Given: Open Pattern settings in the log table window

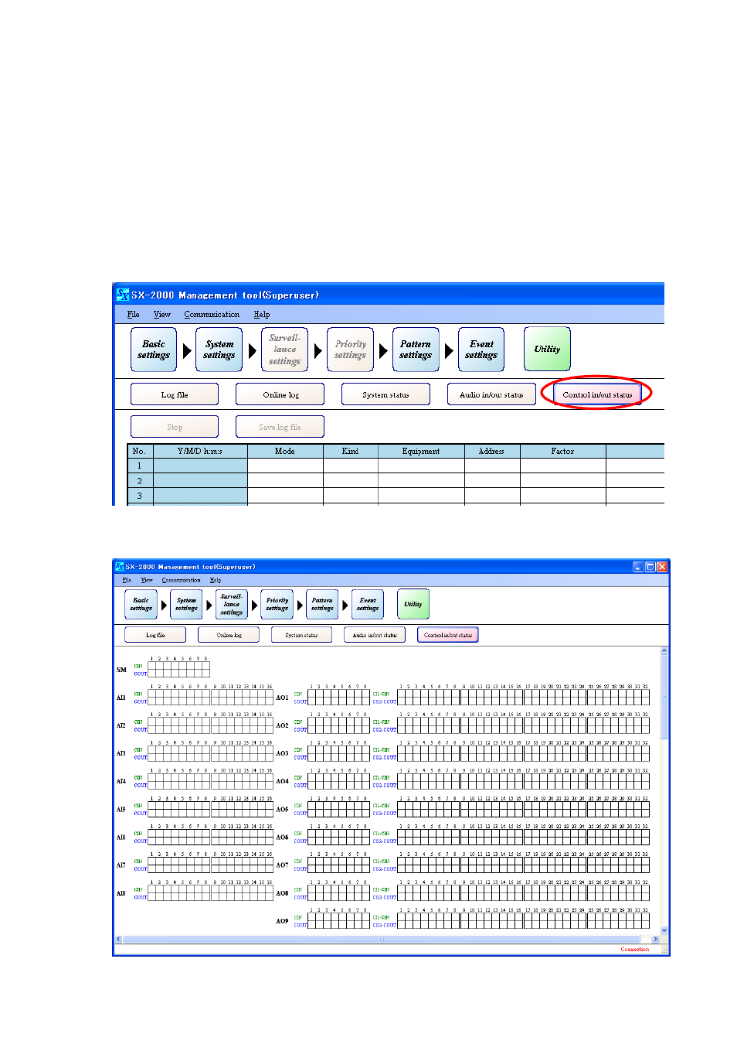Looking at the screenshot, I should click(416, 350).
